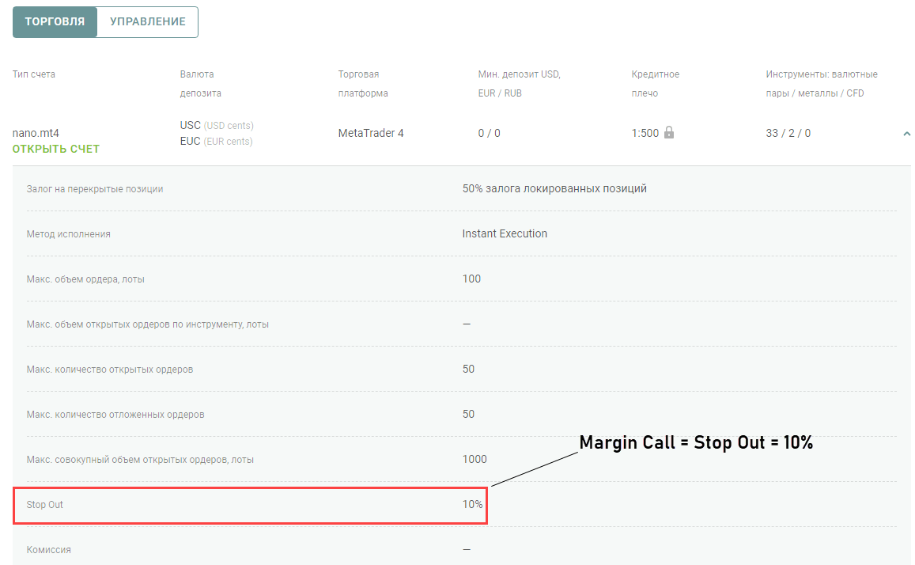The width and height of the screenshot is (915, 565).
Task: Click the Instant Execution value
Action: (x=505, y=233)
